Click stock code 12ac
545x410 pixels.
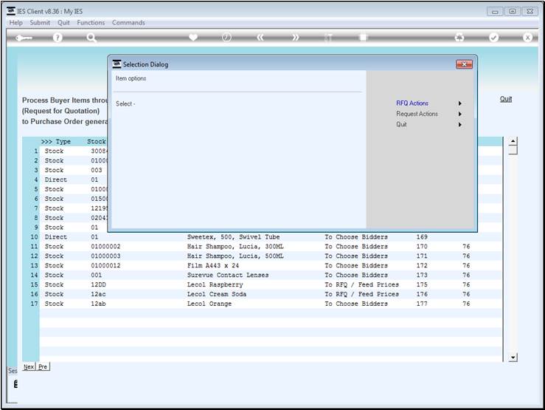pyautogui.click(x=98, y=294)
